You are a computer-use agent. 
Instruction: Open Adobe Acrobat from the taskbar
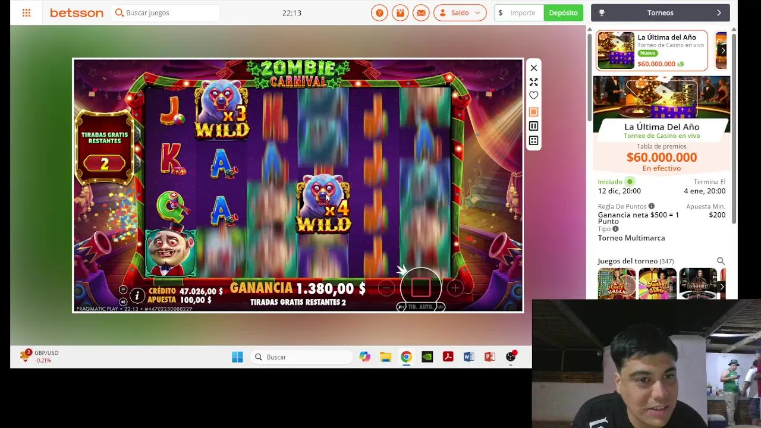448,357
